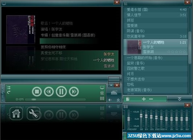
Task: Click the now-playing album thumbnail in playlist
Action: (134, 47)
